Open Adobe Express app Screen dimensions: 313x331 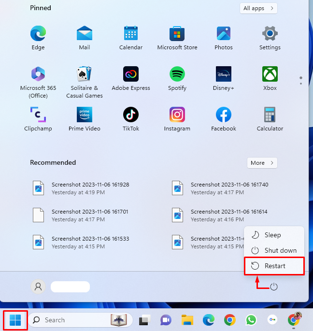130,74
